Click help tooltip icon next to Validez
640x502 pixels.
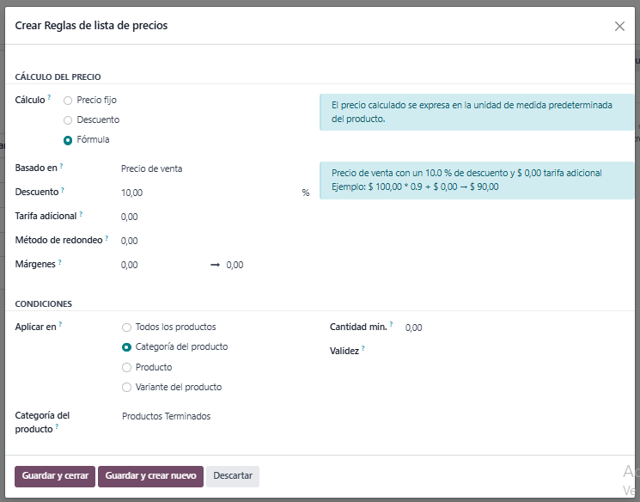363,348
